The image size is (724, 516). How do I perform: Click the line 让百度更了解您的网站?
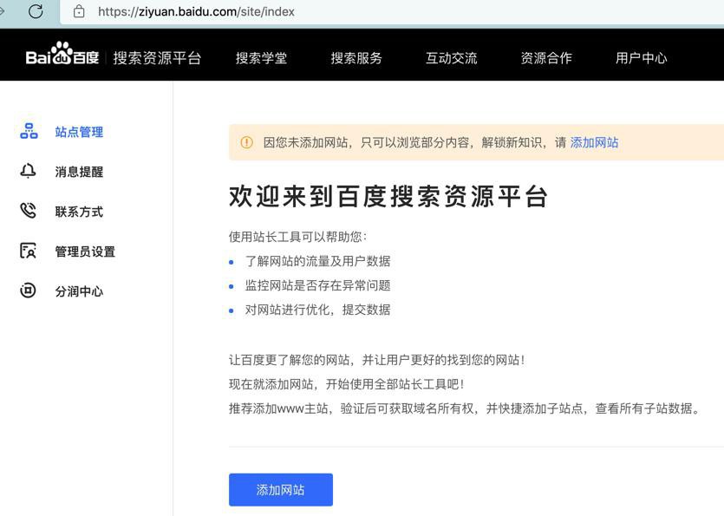[377, 359]
